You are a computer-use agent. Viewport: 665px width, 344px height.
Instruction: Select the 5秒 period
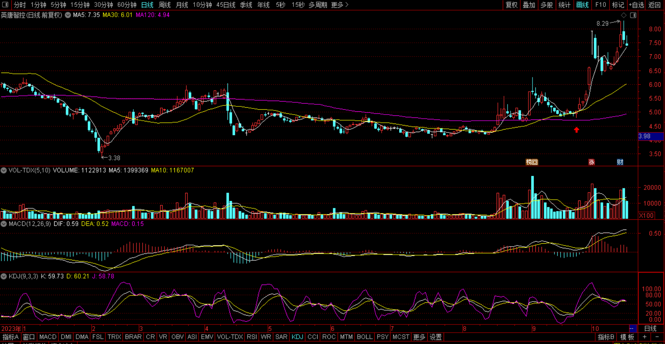coord(281,5)
